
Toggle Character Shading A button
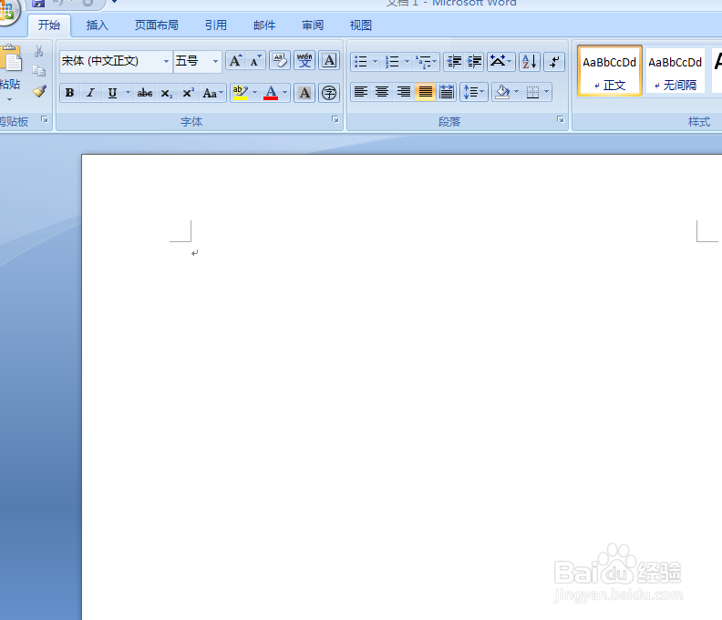pos(304,93)
